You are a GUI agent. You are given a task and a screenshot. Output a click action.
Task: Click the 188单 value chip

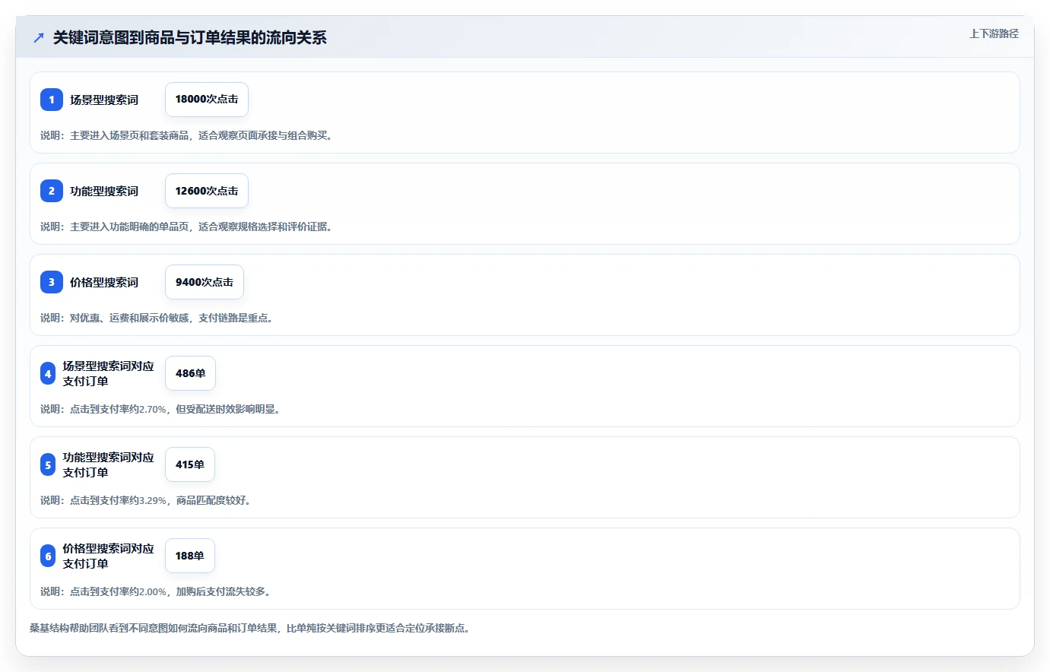[x=190, y=556]
